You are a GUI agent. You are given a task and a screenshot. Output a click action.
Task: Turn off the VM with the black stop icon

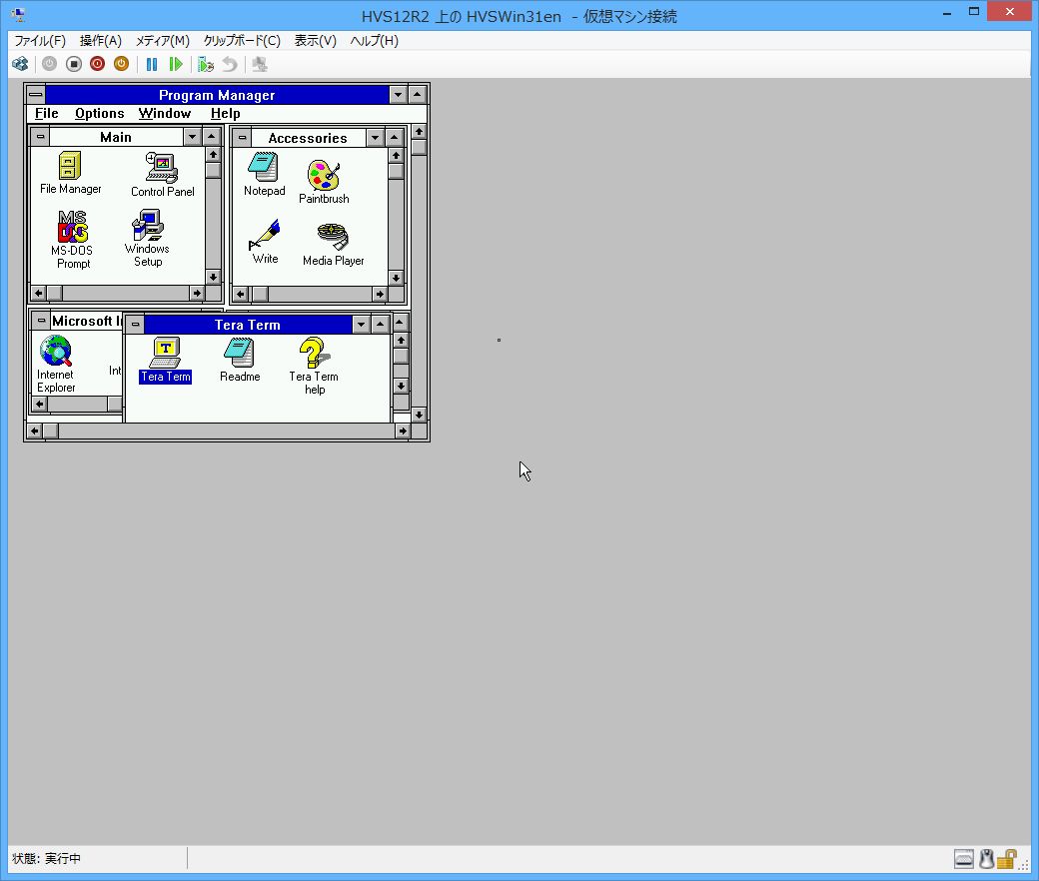[x=74, y=64]
